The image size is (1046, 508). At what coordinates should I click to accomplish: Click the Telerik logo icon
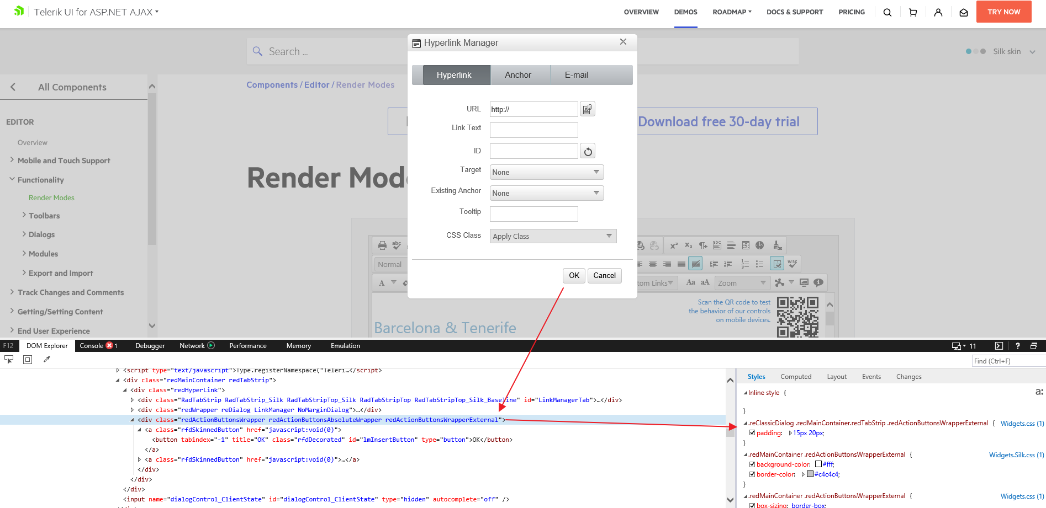[19, 11]
